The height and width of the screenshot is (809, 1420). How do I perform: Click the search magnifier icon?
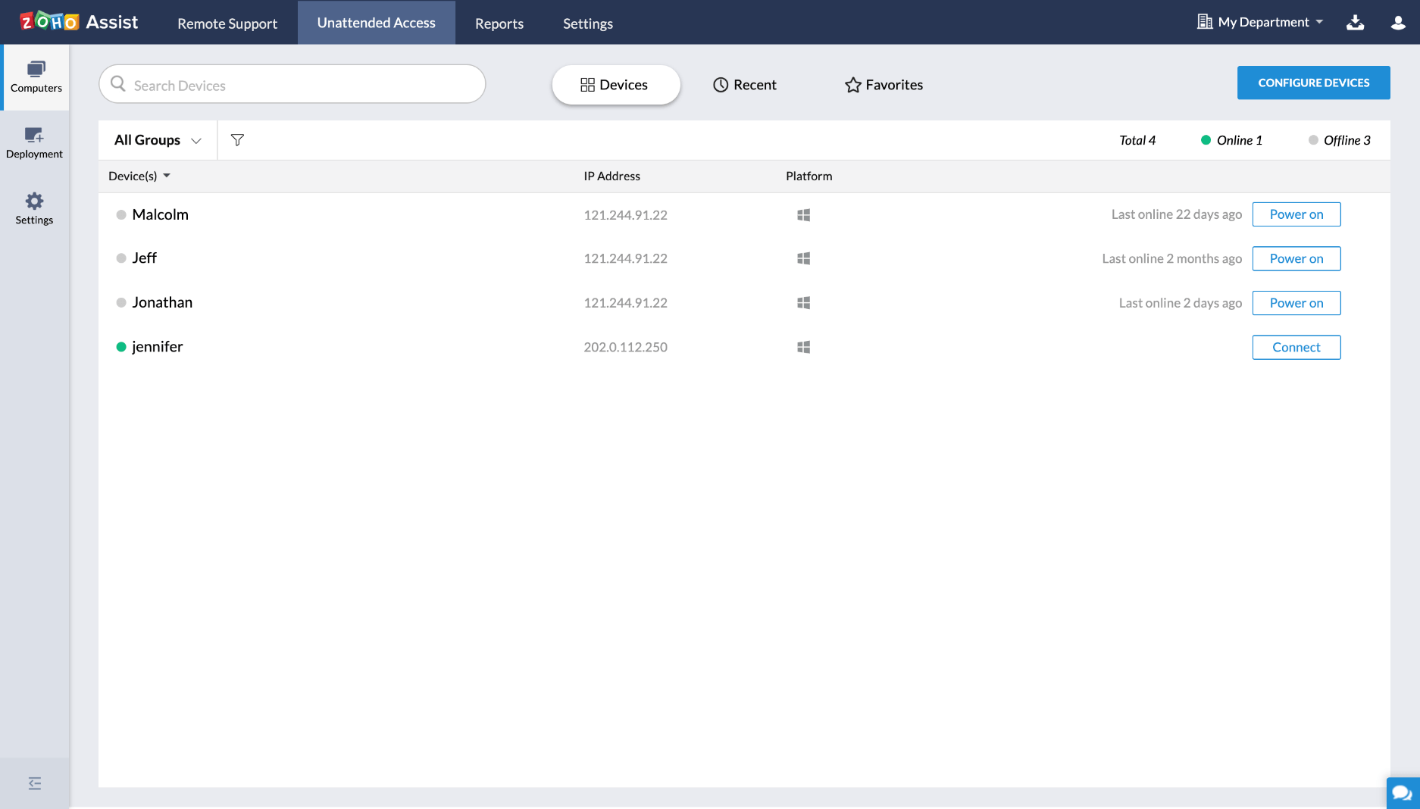tap(117, 84)
